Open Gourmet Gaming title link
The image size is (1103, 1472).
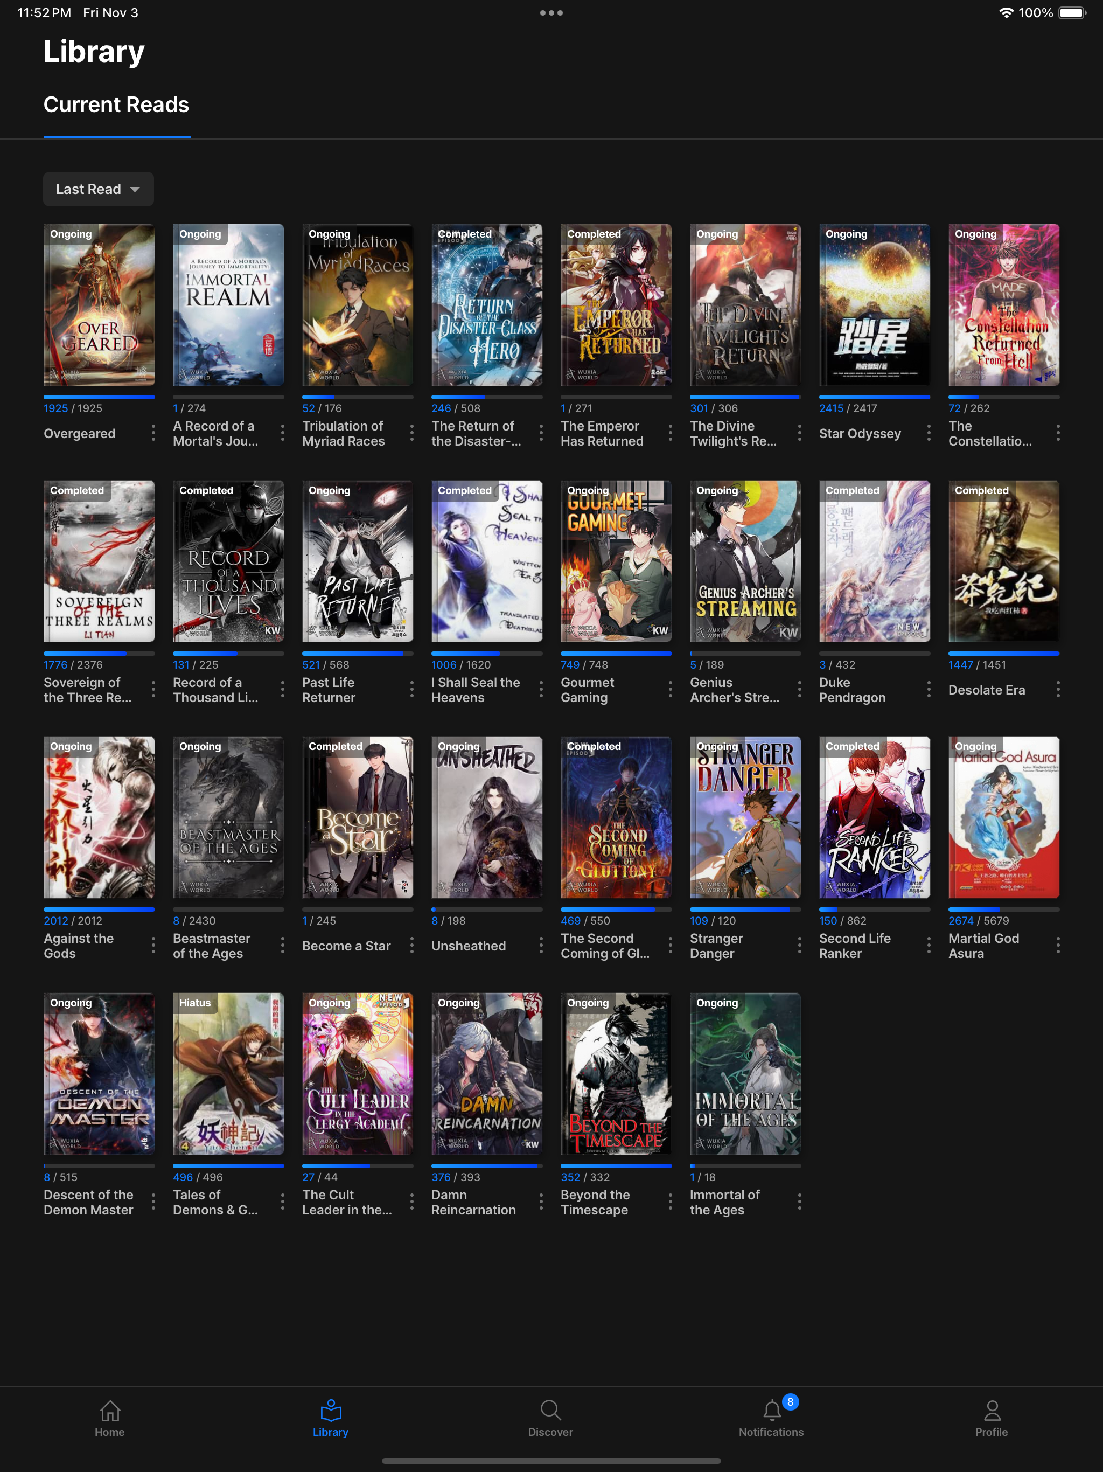tap(588, 690)
